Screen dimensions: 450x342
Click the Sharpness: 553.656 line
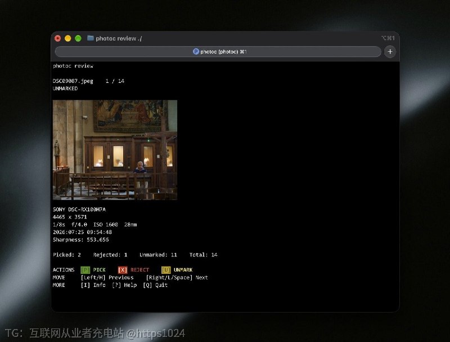coord(80,239)
